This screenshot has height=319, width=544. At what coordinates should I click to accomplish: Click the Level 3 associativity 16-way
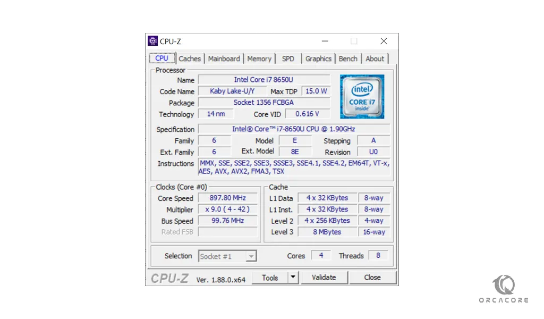[373, 232]
